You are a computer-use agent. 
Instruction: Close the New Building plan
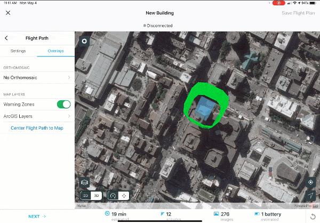click(8, 13)
